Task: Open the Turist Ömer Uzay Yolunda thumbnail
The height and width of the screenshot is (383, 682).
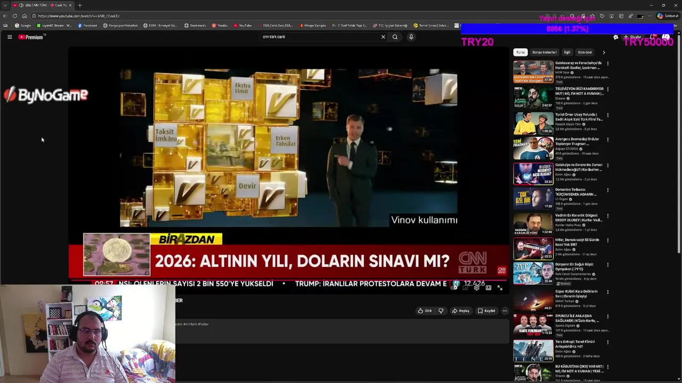Action: click(533, 123)
